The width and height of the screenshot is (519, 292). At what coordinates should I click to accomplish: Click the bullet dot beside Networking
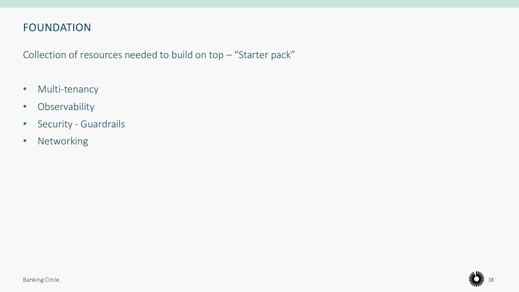25,141
